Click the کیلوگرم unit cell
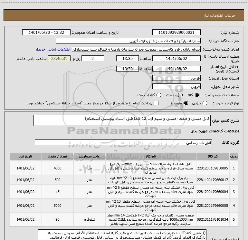The width and height of the screenshot is (248, 240). point(89,219)
